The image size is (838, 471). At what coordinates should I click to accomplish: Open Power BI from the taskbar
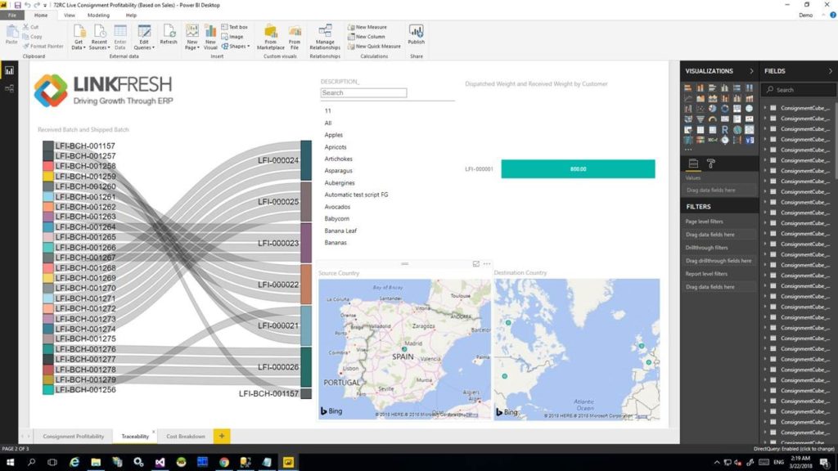coord(288,462)
